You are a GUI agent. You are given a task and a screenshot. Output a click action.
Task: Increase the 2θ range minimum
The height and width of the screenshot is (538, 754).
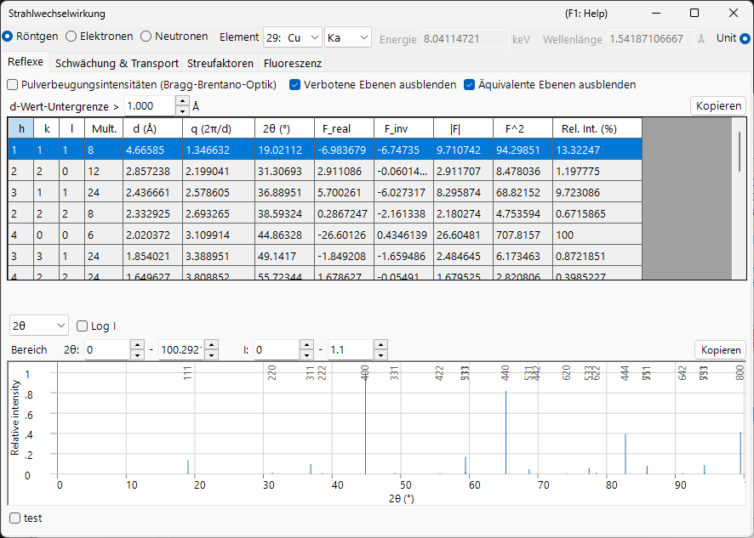pos(137,345)
